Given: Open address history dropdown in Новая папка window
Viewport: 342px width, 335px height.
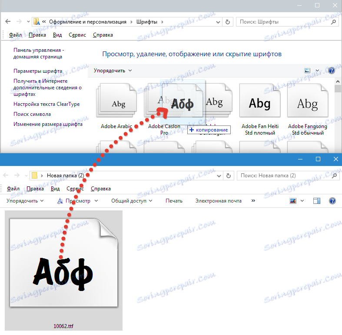Looking at the screenshot, I should click(219, 176).
